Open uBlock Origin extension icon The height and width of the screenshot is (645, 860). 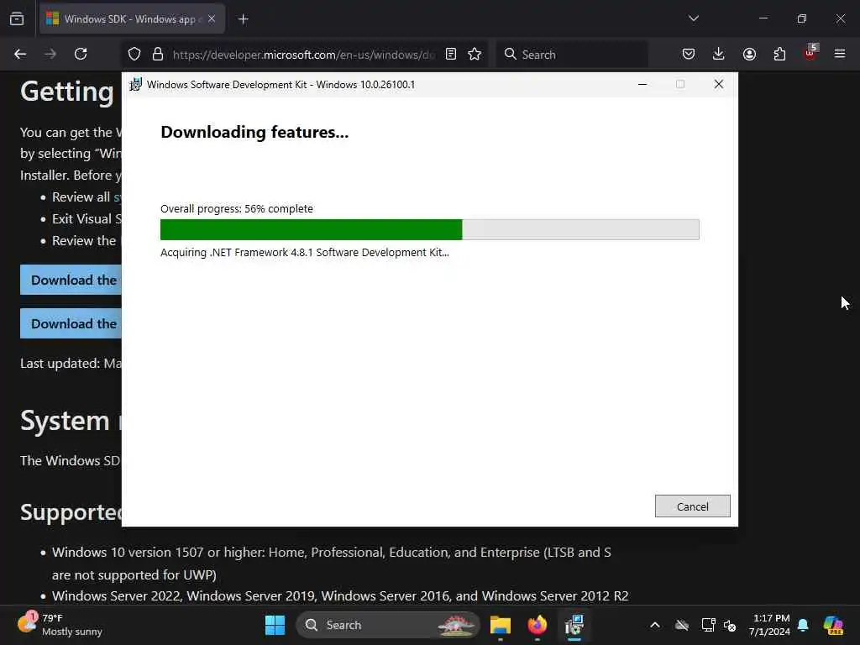tap(810, 53)
